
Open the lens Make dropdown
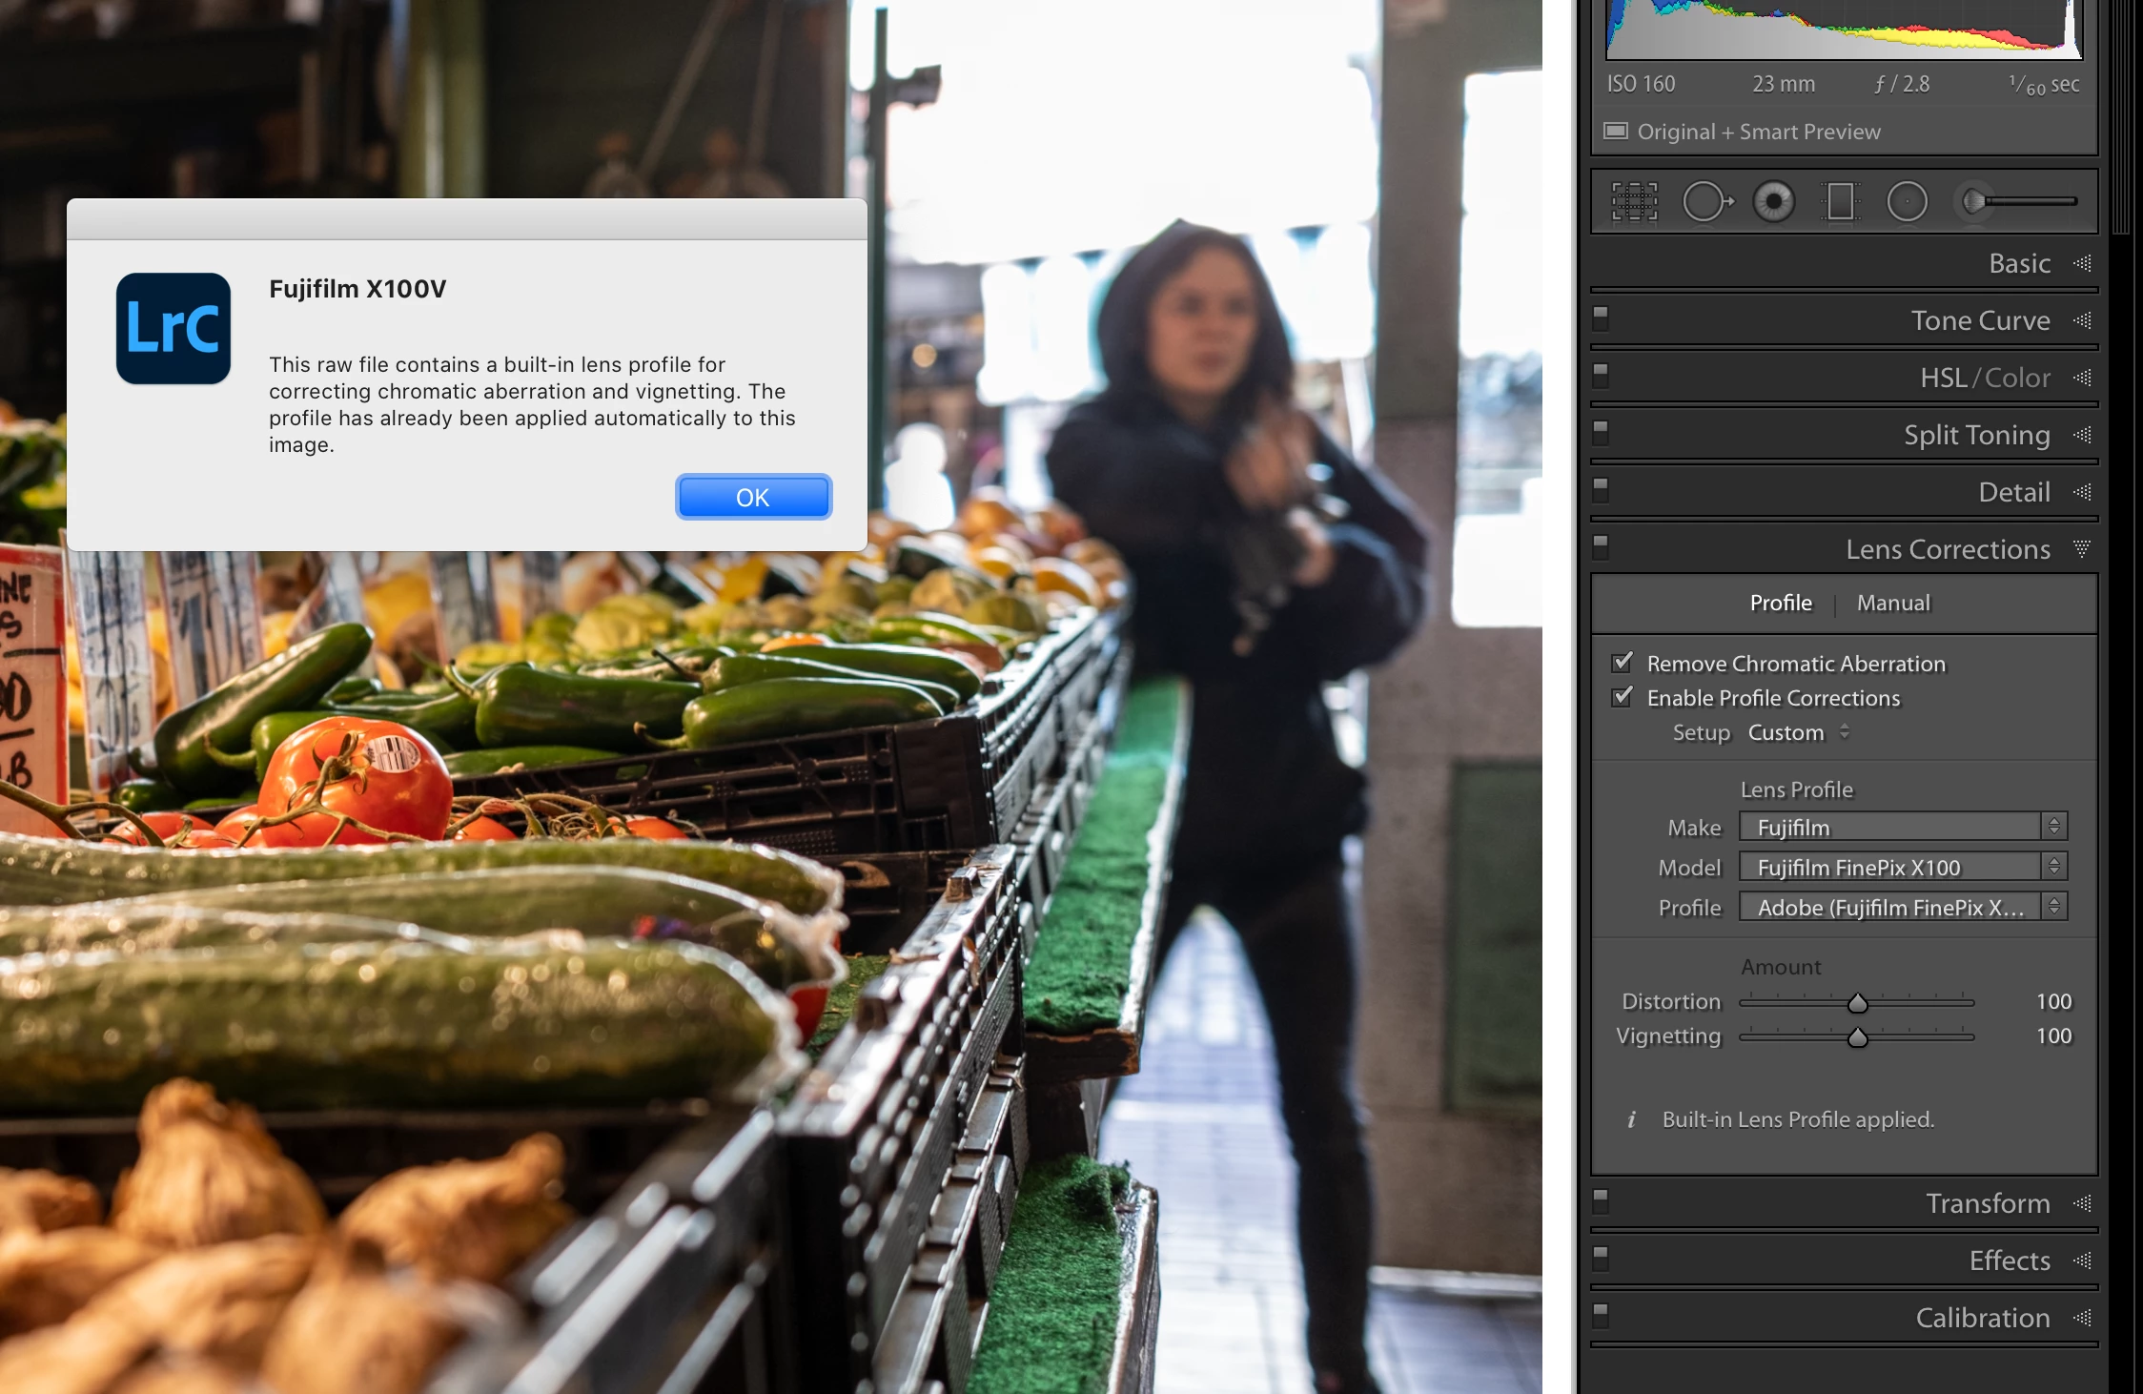pyautogui.click(x=1902, y=827)
